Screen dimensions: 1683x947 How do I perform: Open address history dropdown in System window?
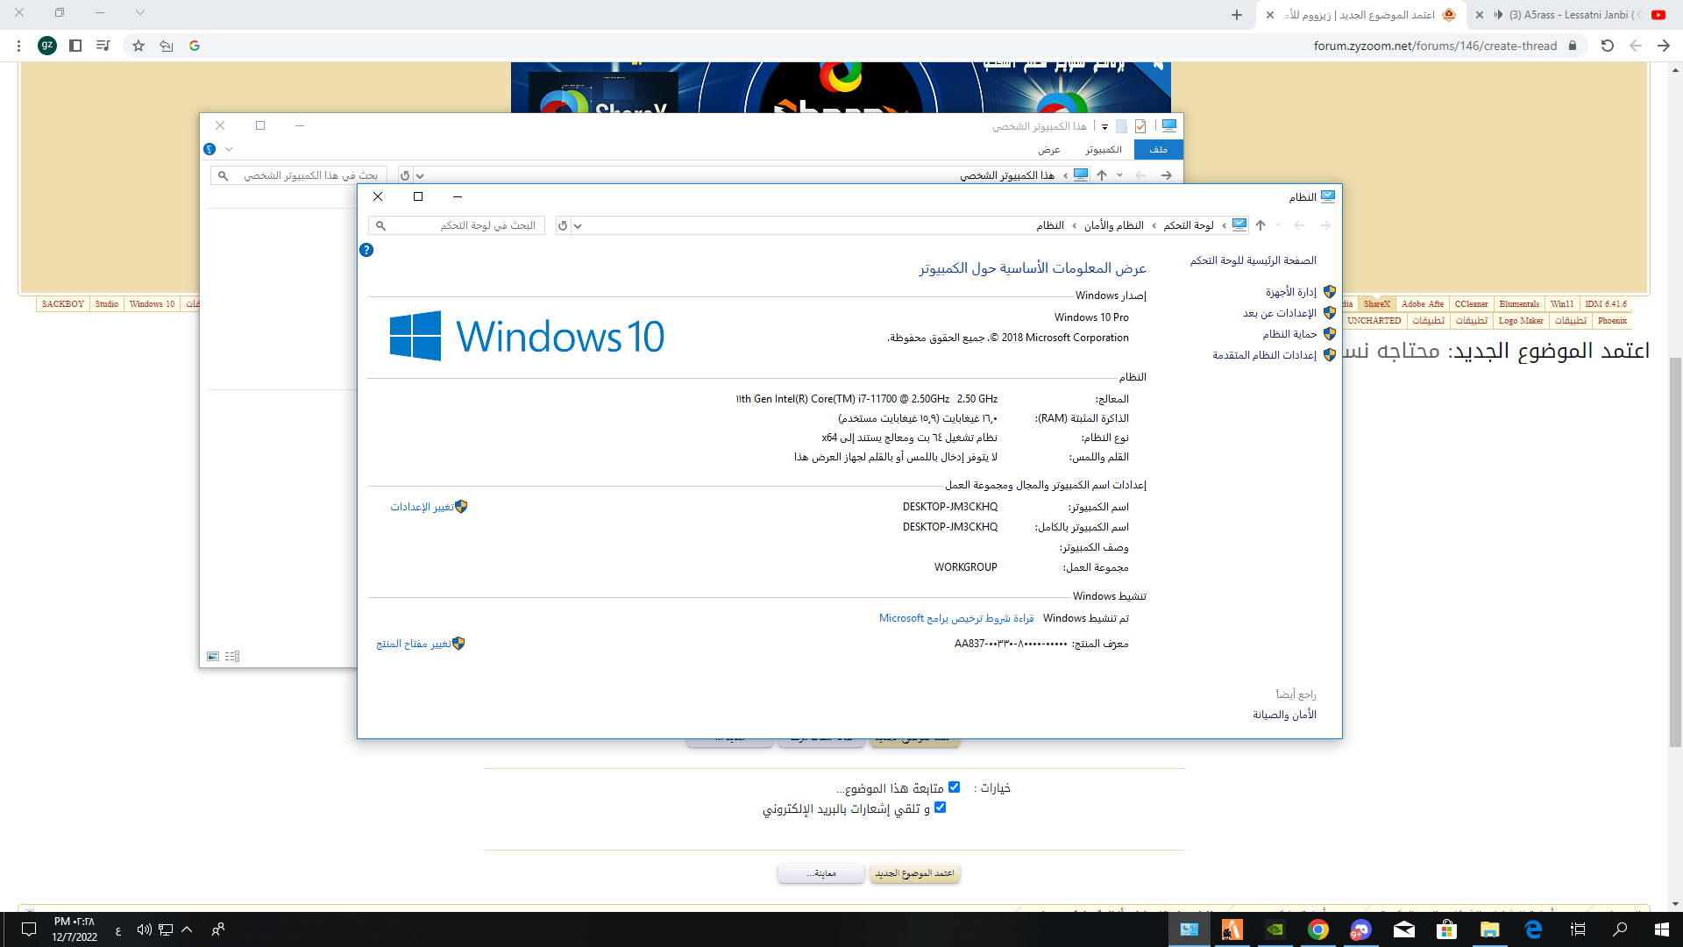pos(578,225)
